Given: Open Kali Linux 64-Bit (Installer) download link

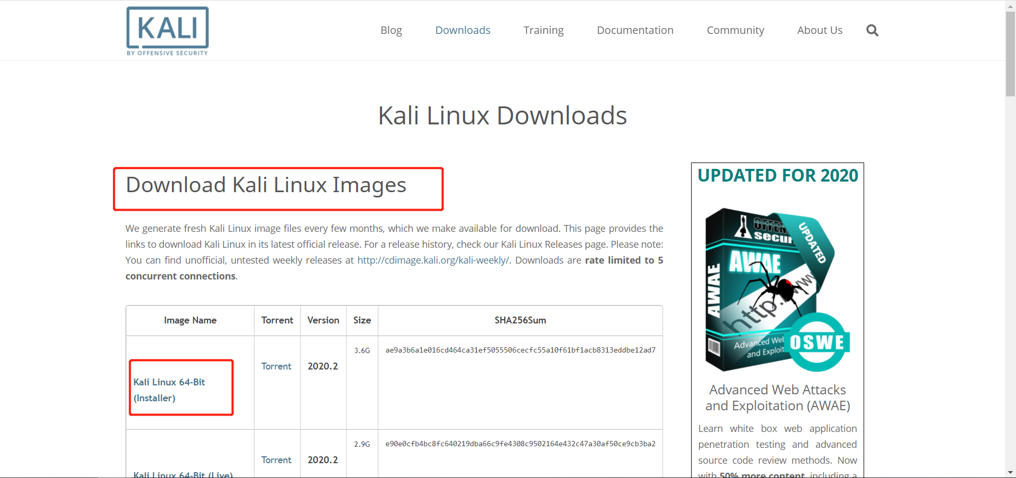Looking at the screenshot, I should click(x=169, y=390).
